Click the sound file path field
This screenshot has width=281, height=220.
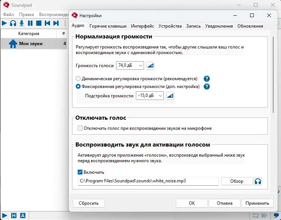point(148,181)
